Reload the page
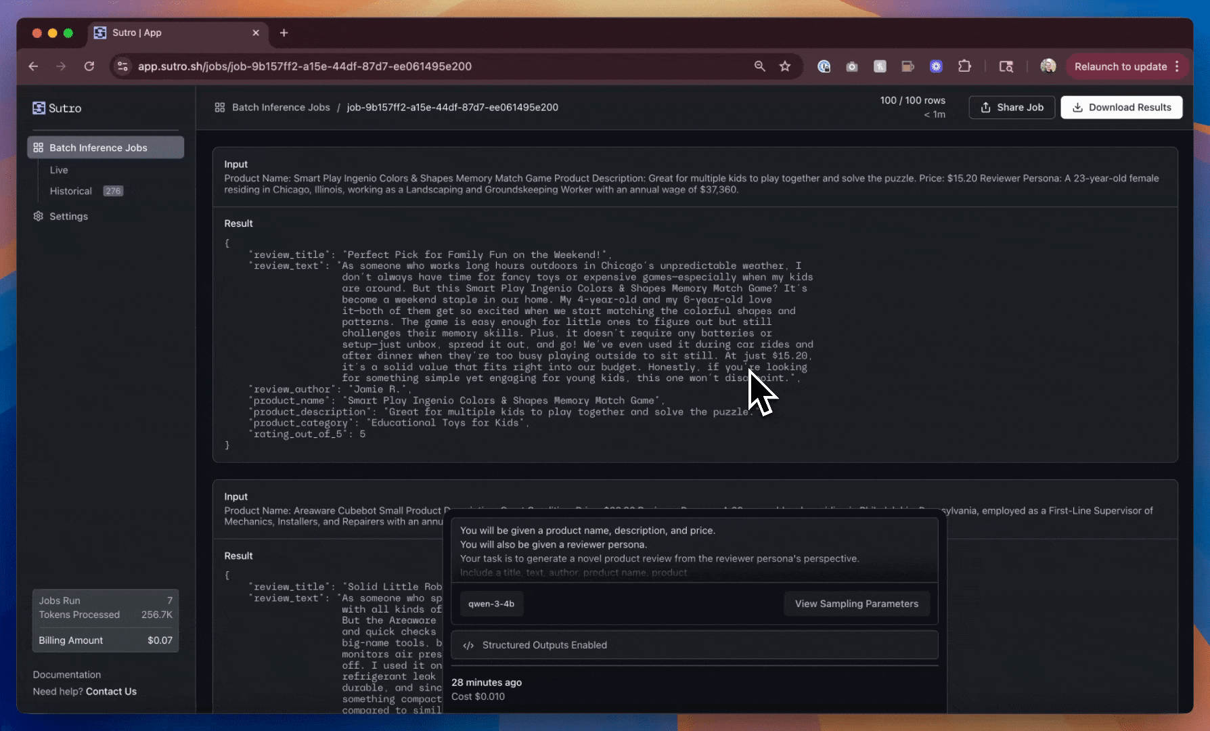Image resolution: width=1210 pixels, height=731 pixels. click(89, 66)
